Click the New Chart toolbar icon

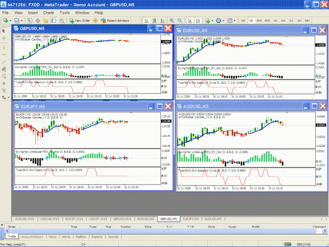5,21
